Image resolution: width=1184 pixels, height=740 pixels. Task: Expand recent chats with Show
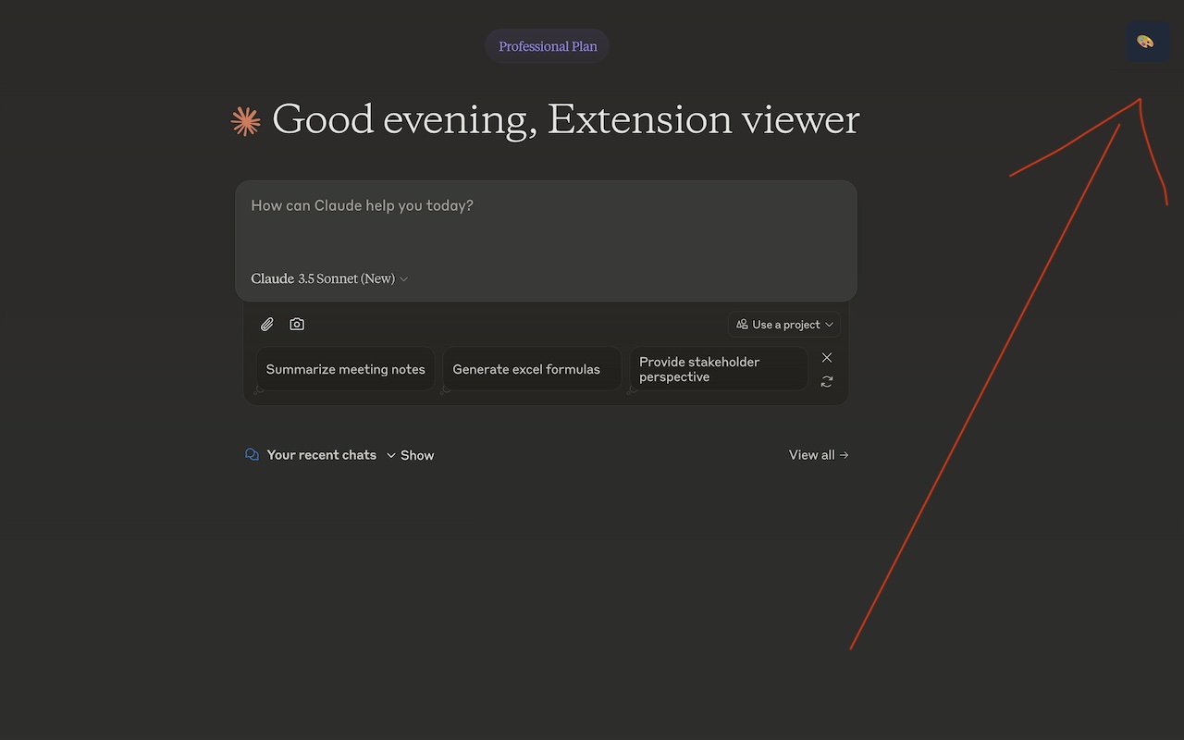coord(410,455)
